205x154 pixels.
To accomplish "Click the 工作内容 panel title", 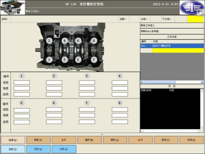I will [172, 37].
